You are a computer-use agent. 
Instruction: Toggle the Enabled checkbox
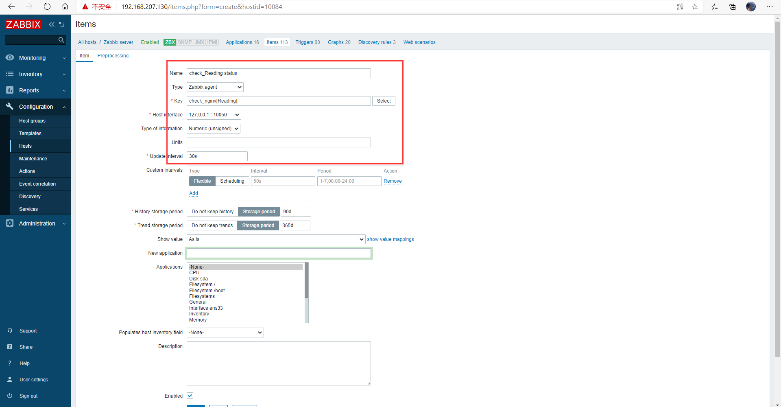coord(190,396)
